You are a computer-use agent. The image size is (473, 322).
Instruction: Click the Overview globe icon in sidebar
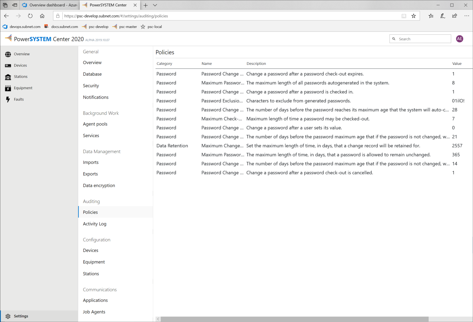pos(8,54)
